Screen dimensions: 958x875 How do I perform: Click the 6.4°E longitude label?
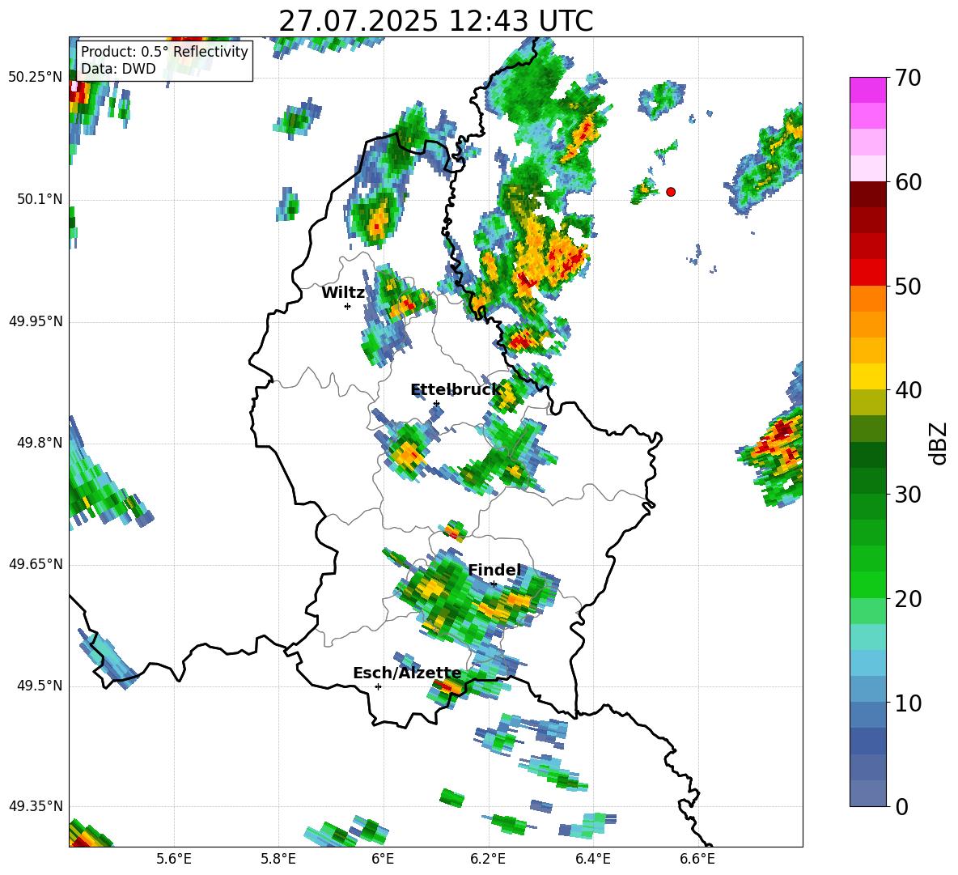coord(592,860)
